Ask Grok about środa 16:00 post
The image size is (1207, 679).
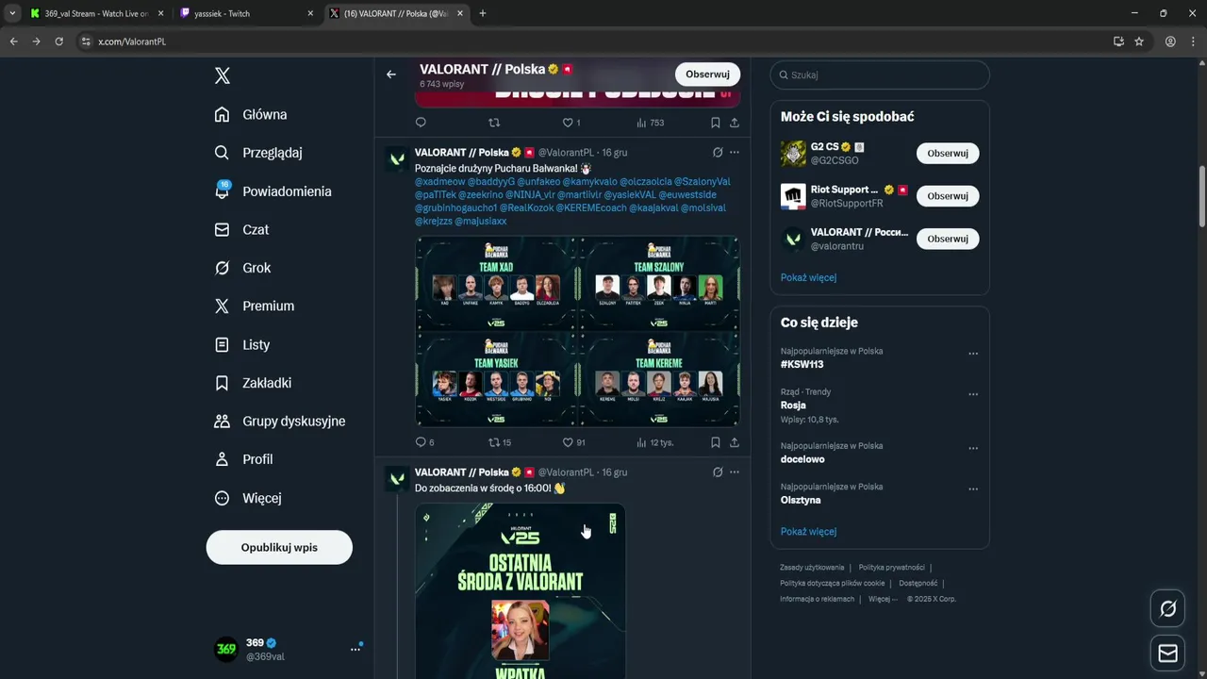[x=718, y=472]
